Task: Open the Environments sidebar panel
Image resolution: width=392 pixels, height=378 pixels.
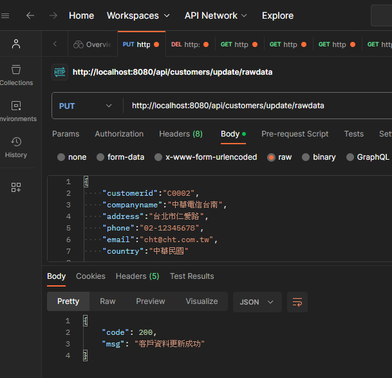Action: pyautogui.click(x=16, y=111)
